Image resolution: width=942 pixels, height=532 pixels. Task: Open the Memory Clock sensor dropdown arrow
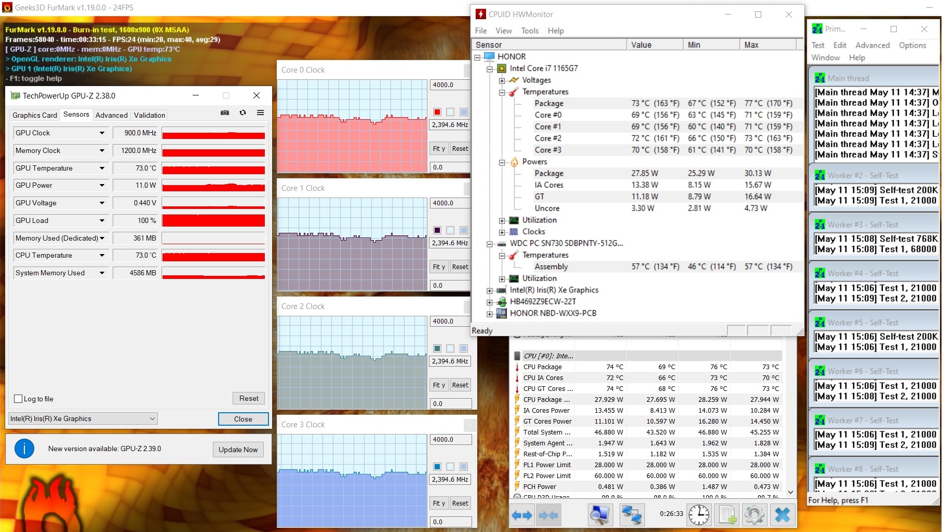pyautogui.click(x=102, y=151)
